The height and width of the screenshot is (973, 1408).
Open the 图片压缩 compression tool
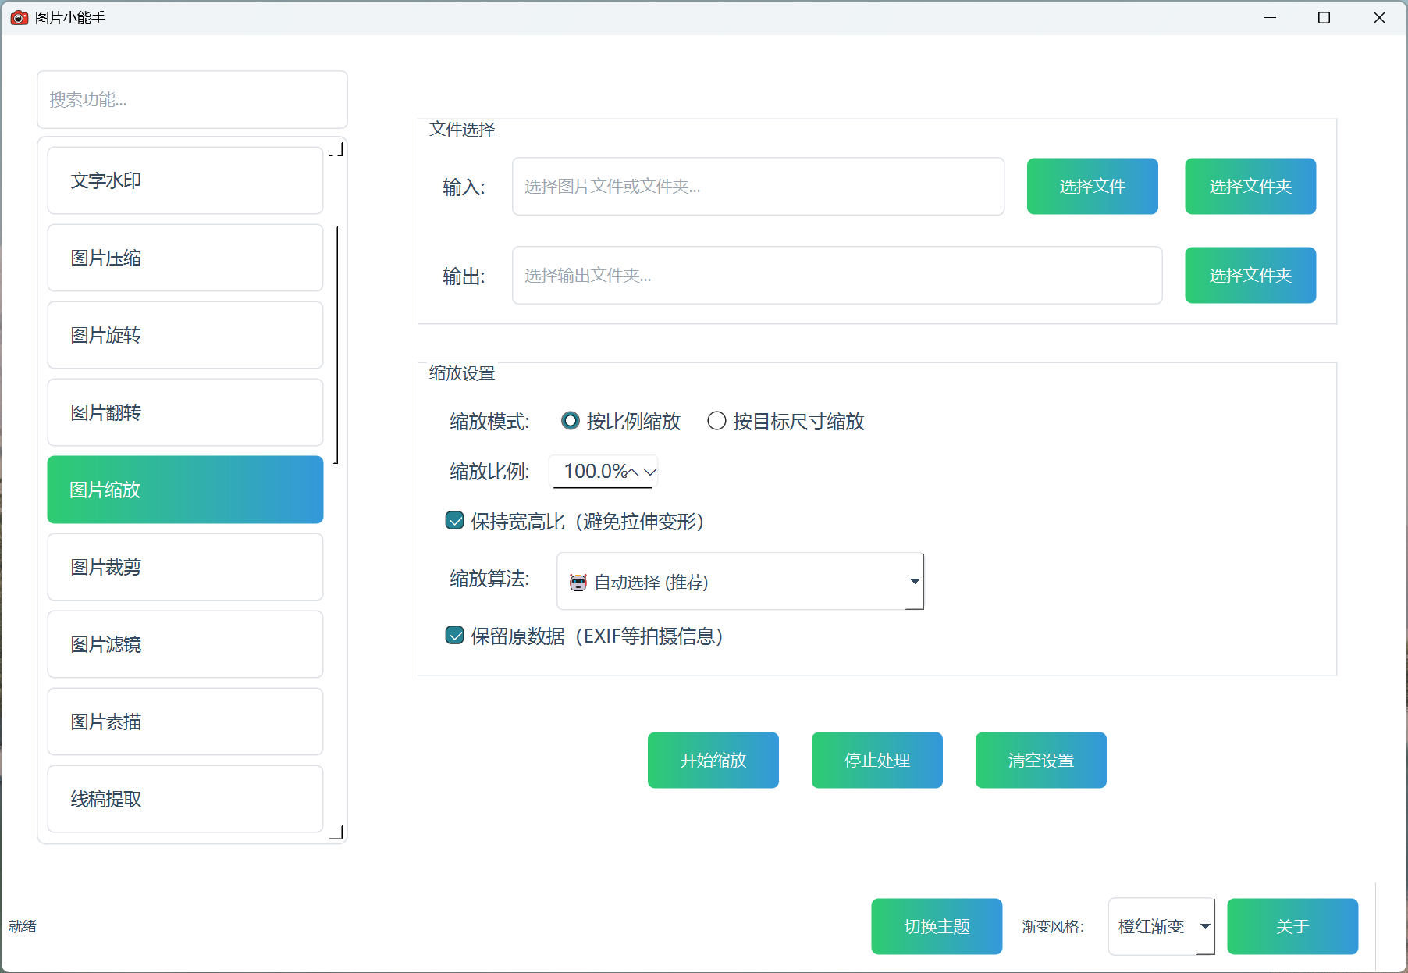184,258
